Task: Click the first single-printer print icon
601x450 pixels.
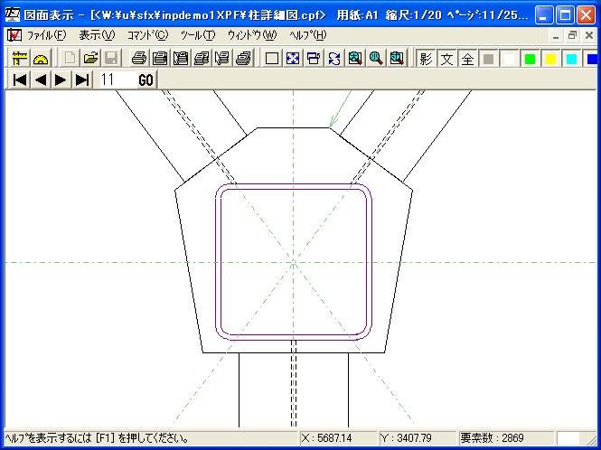Action: (x=139, y=59)
